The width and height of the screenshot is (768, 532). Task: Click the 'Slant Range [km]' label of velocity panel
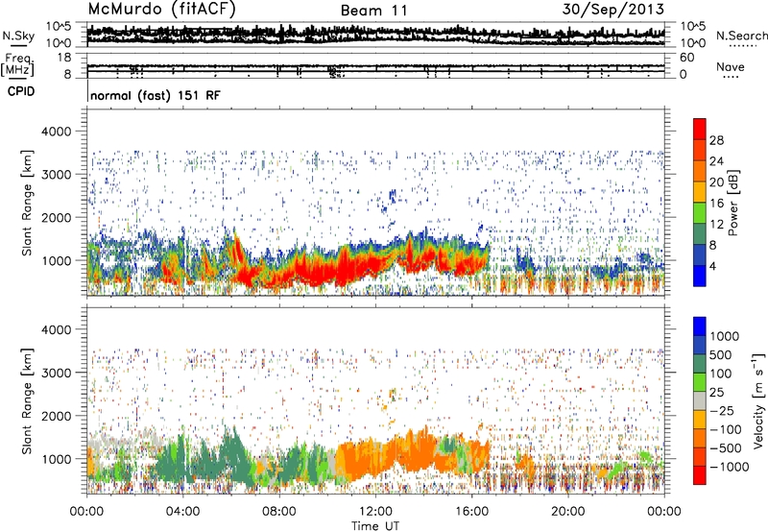27,401
